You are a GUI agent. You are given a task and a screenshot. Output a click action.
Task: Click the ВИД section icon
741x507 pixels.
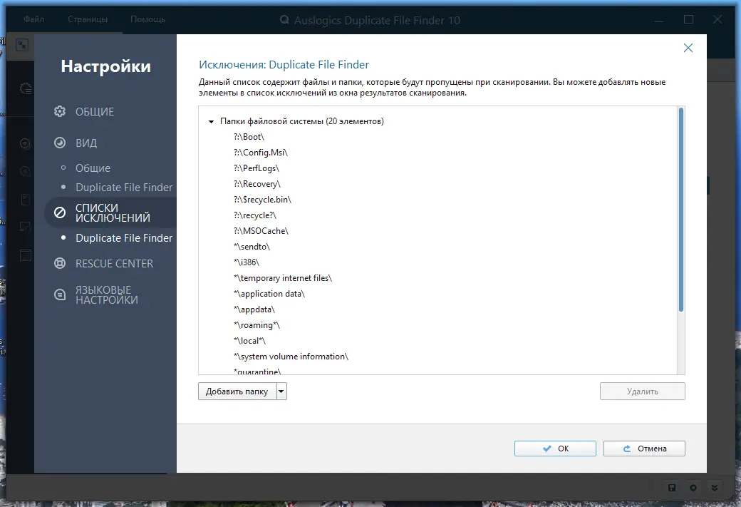point(60,143)
